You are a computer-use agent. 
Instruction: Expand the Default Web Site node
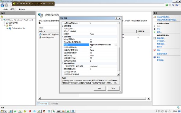[x=7, y=28]
